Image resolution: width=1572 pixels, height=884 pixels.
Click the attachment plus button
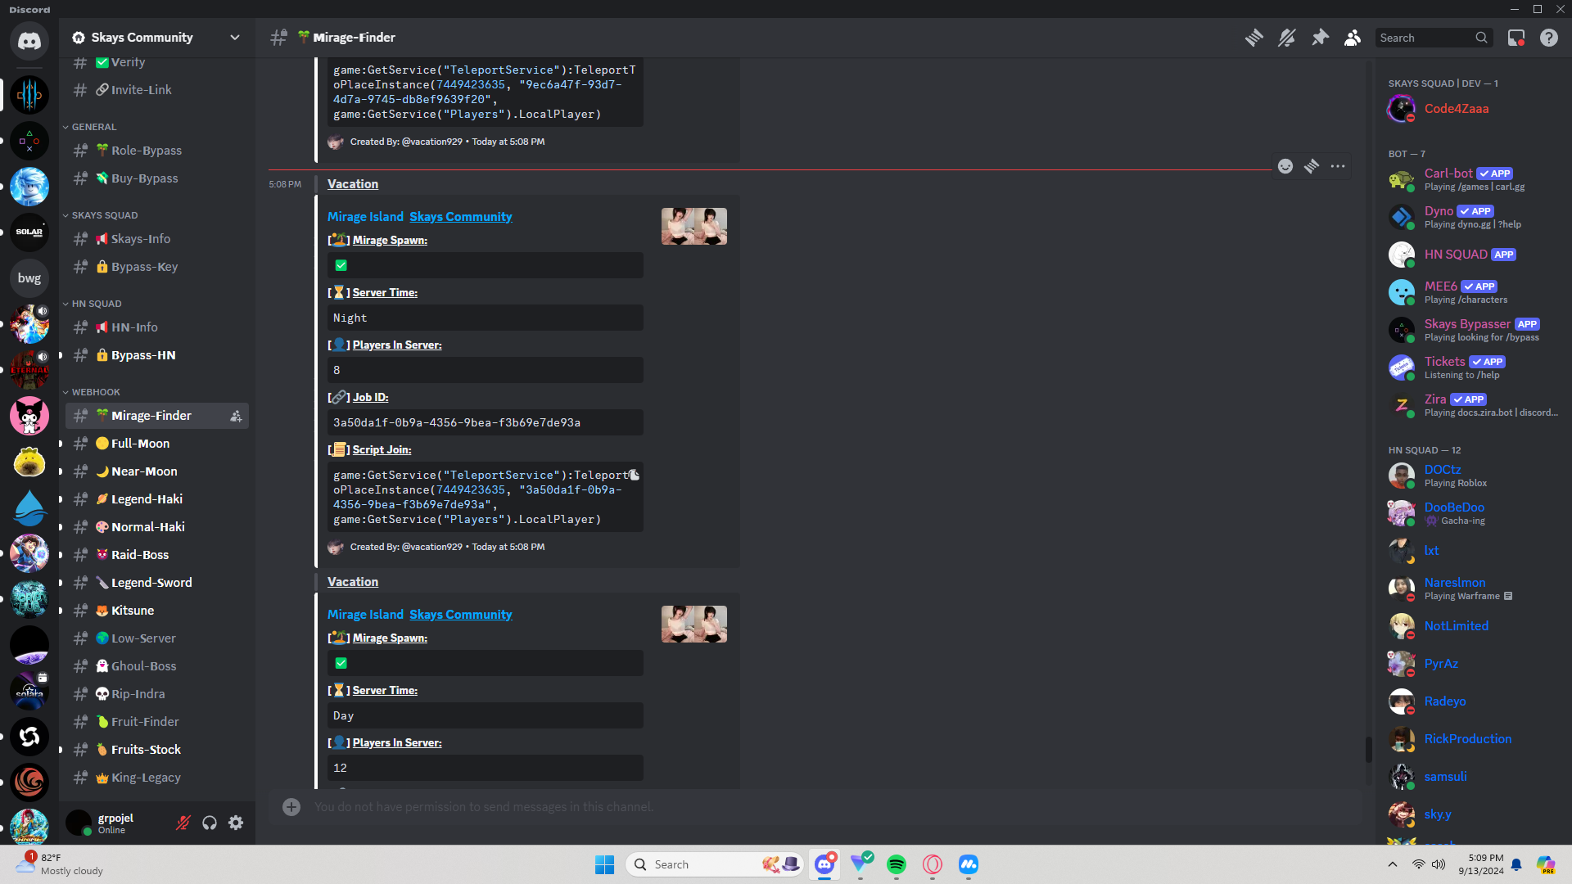point(291,807)
